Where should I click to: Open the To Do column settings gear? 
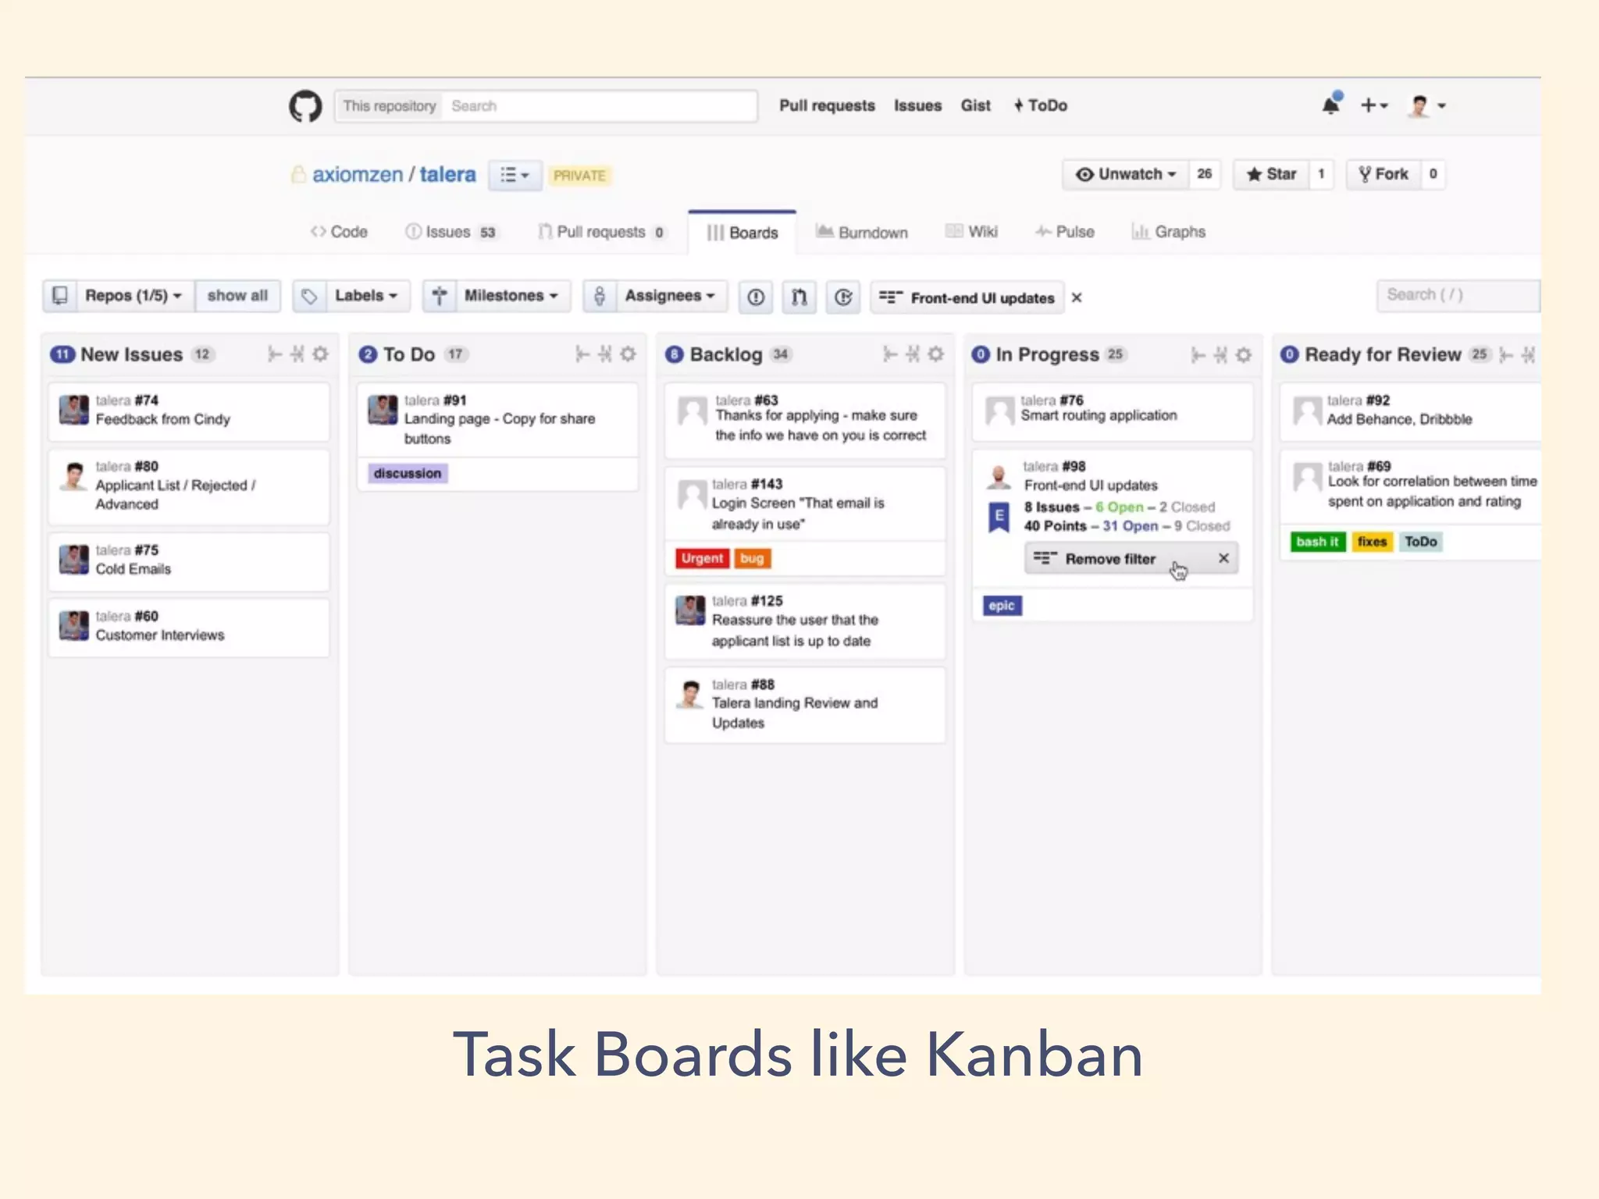pos(628,354)
